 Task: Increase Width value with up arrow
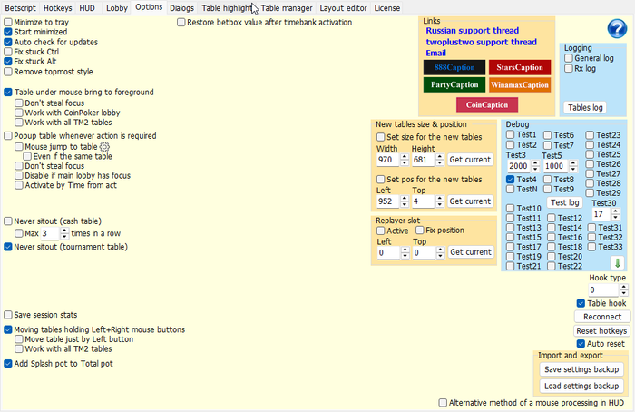pyautogui.click(x=405, y=157)
